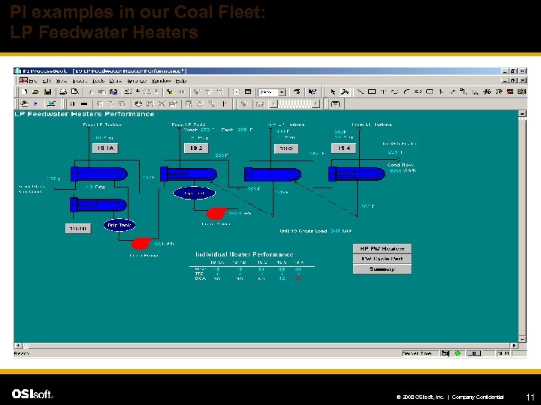The width and height of the screenshot is (541, 405).
Task: Click the 19-3 heater button
Action: pyautogui.click(x=286, y=148)
